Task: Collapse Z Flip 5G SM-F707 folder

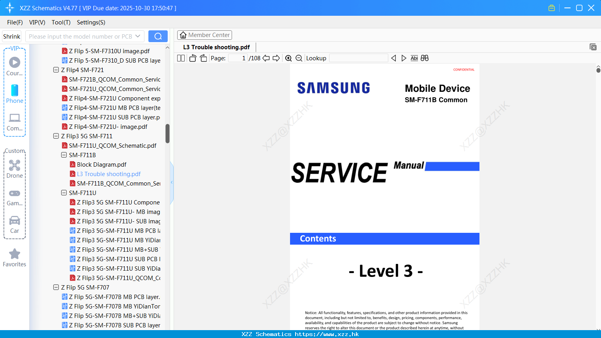Action: [x=56, y=287]
